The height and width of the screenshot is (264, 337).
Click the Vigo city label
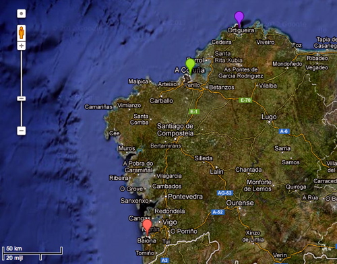click(170, 222)
